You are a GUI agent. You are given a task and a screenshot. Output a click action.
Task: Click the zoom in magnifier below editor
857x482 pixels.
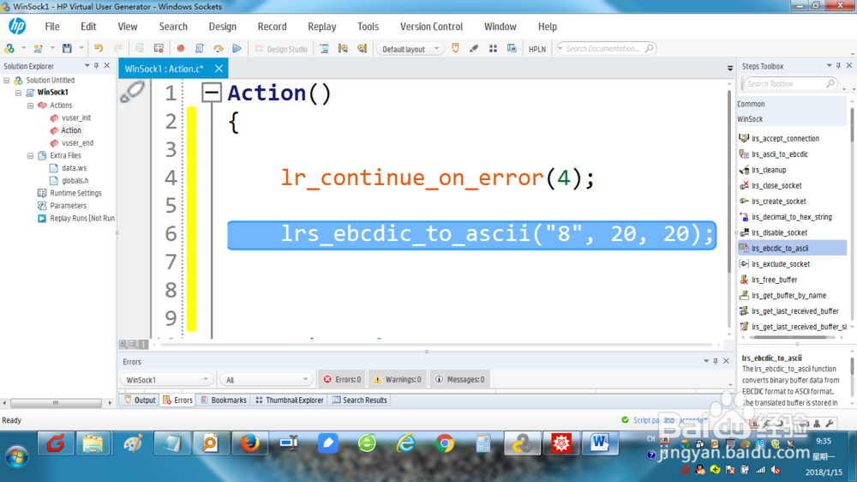pyautogui.click(x=123, y=344)
